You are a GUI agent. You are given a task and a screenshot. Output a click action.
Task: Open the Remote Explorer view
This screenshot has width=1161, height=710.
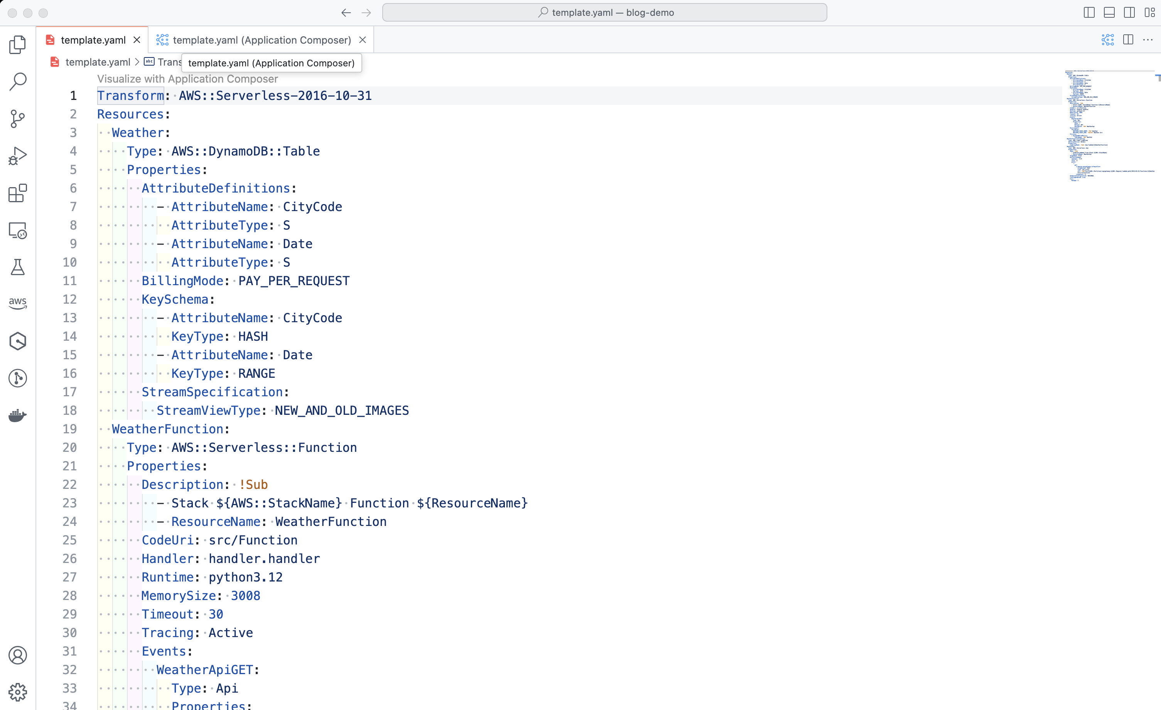point(17,230)
